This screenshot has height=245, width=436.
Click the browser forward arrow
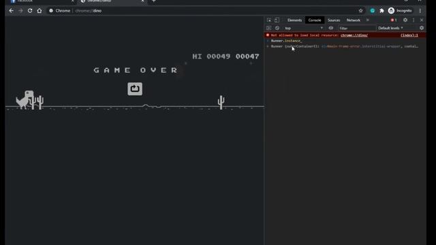point(20,11)
